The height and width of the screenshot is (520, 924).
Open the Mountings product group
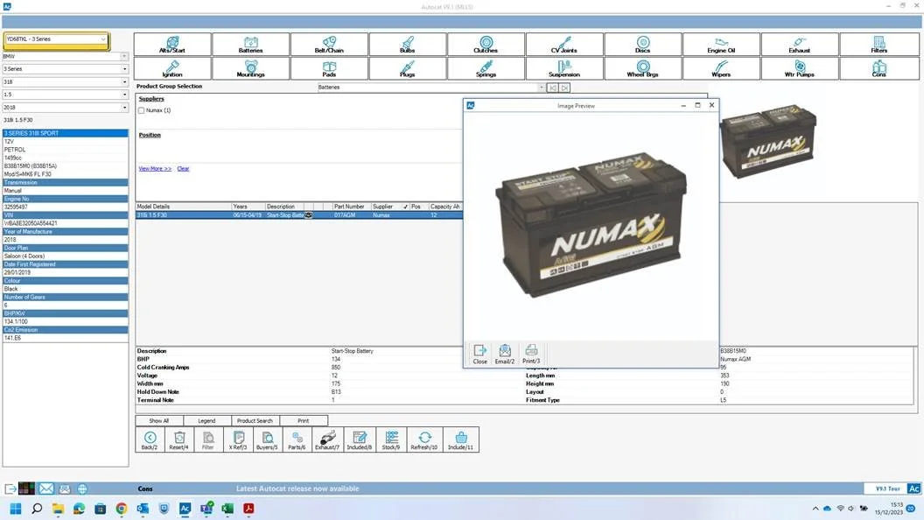[250, 68]
